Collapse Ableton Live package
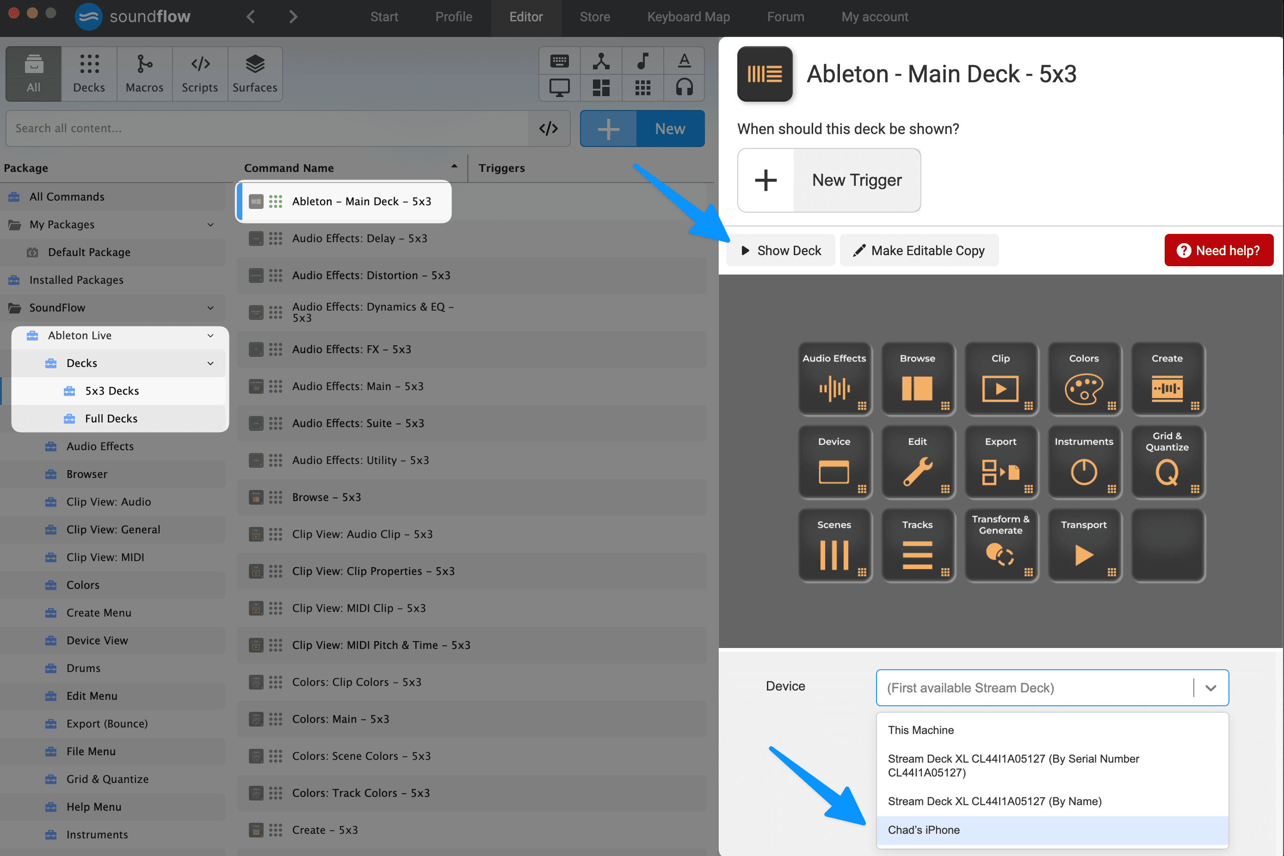The image size is (1284, 856). click(x=211, y=336)
